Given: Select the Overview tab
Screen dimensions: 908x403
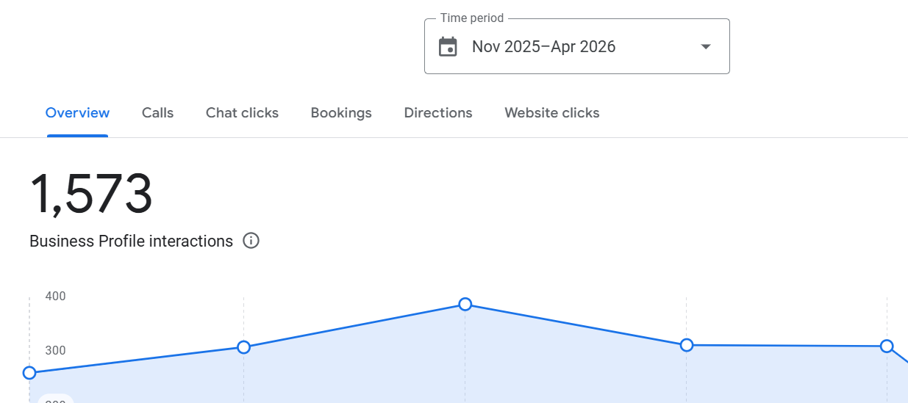Looking at the screenshot, I should 77,113.
